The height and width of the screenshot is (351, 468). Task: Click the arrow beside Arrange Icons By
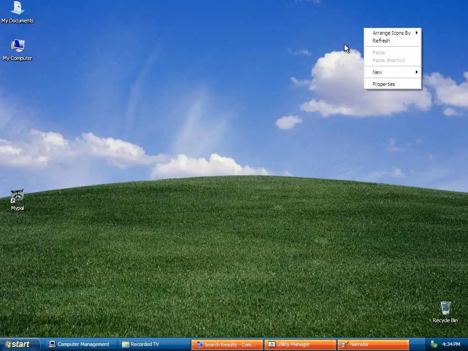point(417,33)
